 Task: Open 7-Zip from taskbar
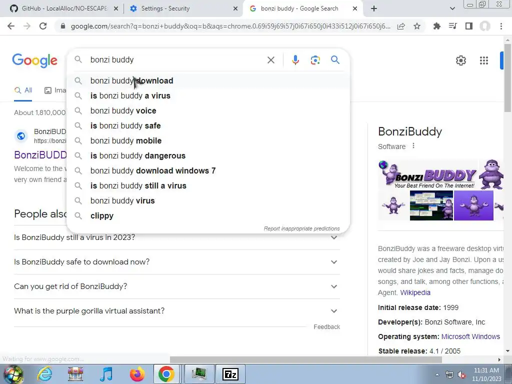[230, 374]
